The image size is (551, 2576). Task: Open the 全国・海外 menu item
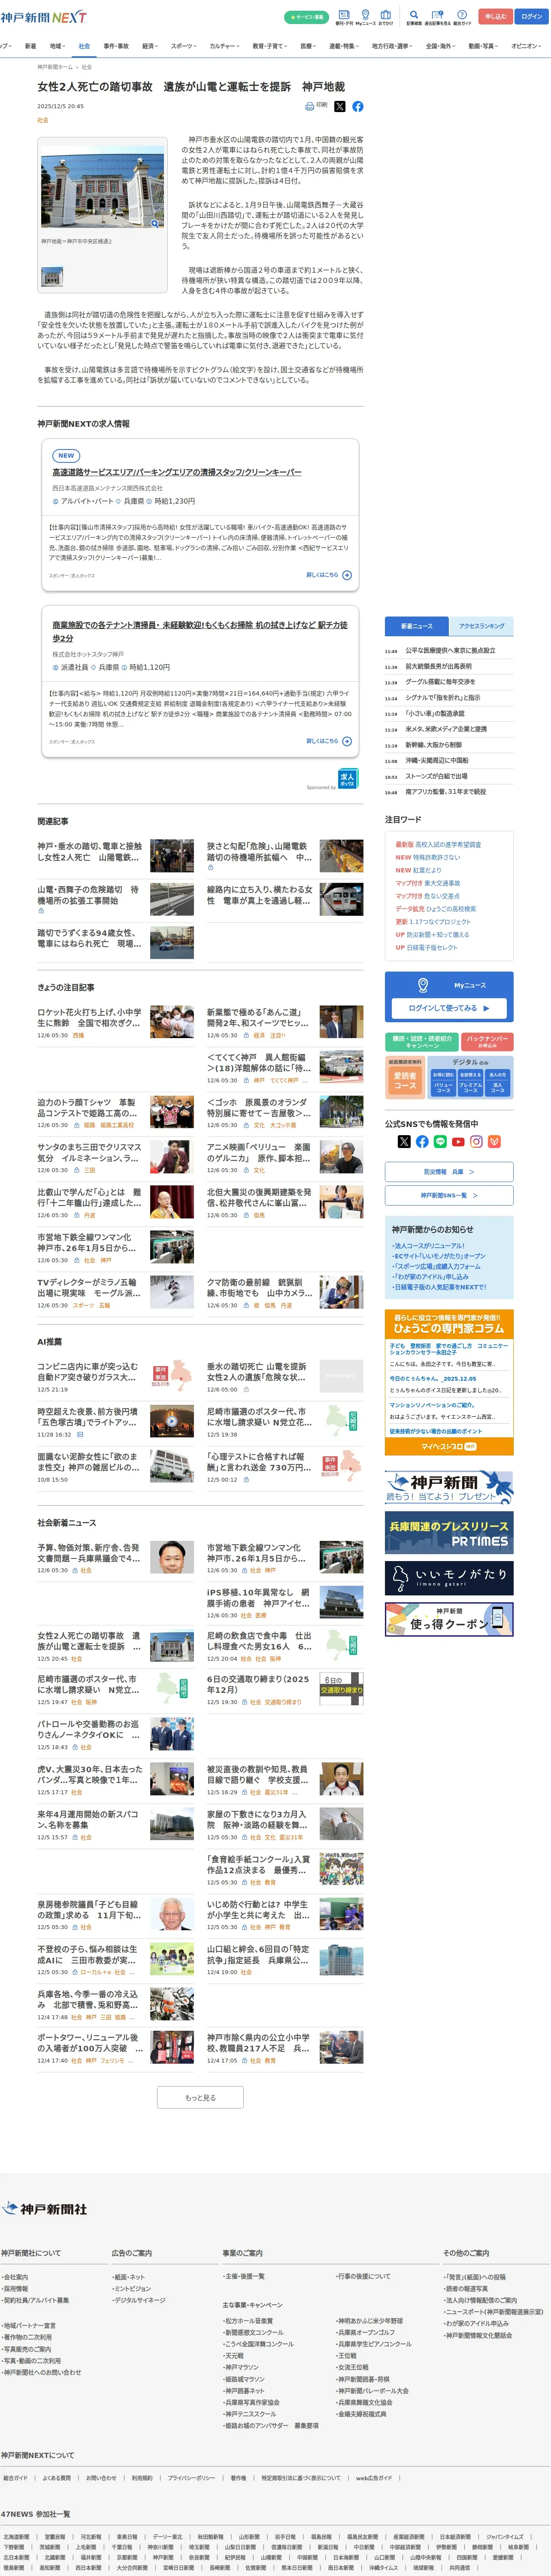440,46
